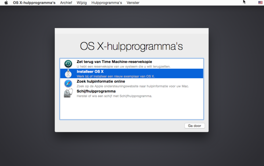Open the Hulpprogramma's menu
The height and width of the screenshot is (166, 264).
pos(107,3)
